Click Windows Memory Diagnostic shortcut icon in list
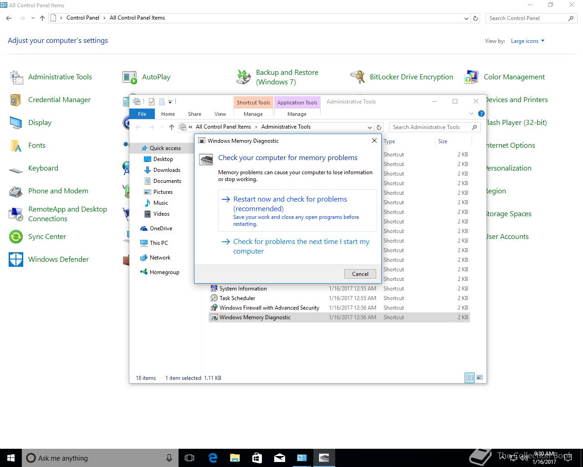Image resolution: width=583 pixels, height=467 pixels. (214, 317)
